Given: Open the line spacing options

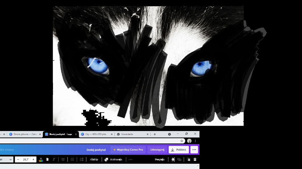Looking at the screenshot, I should click(81, 159).
